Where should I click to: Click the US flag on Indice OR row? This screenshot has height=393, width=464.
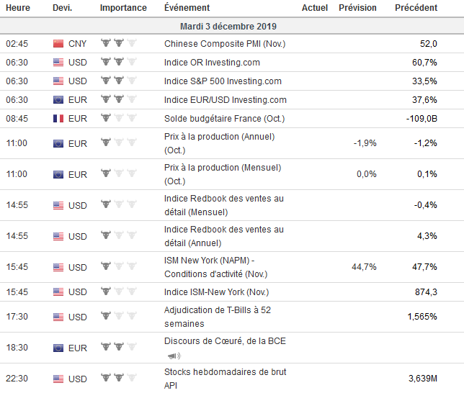[x=58, y=63]
